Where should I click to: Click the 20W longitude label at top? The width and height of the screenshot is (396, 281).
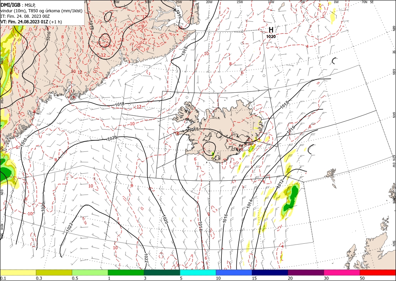click(209, 2)
